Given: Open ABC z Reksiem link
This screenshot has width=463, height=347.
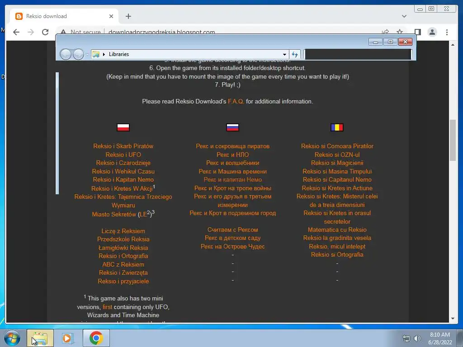Looking at the screenshot, I should coord(123,265).
